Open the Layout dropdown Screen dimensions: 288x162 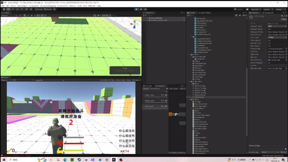[x=281, y=9]
